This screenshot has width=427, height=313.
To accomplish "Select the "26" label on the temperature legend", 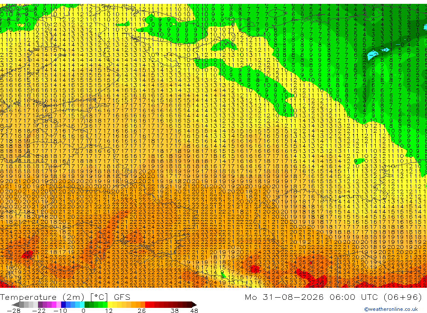I will tap(142, 311).
